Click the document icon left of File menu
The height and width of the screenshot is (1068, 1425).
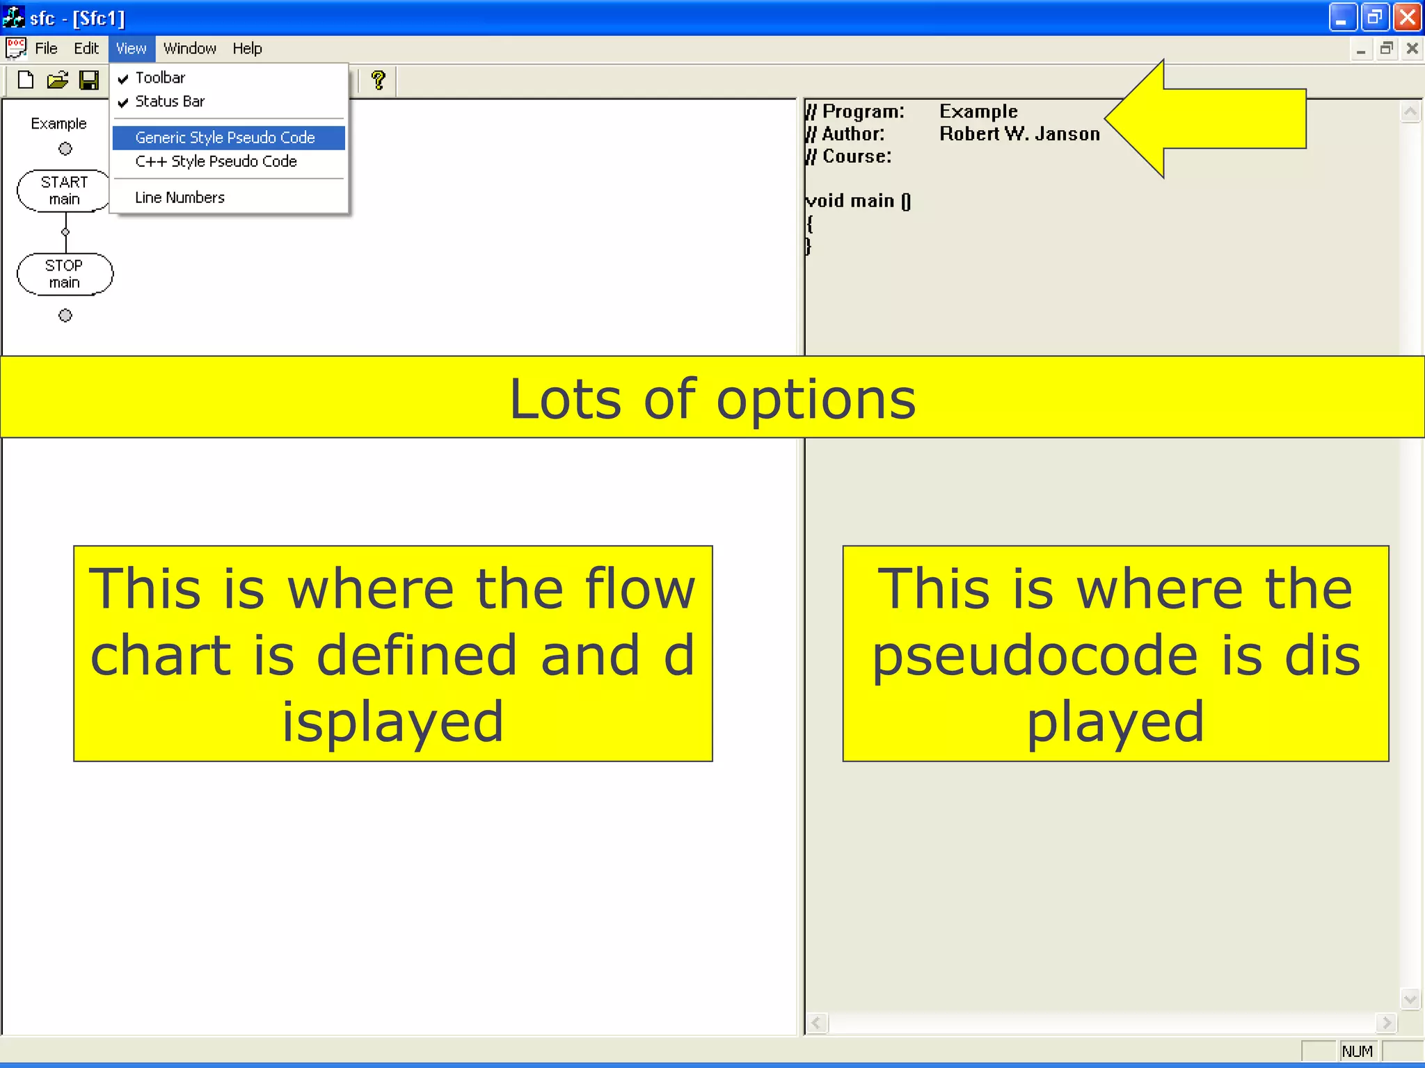[x=16, y=48]
